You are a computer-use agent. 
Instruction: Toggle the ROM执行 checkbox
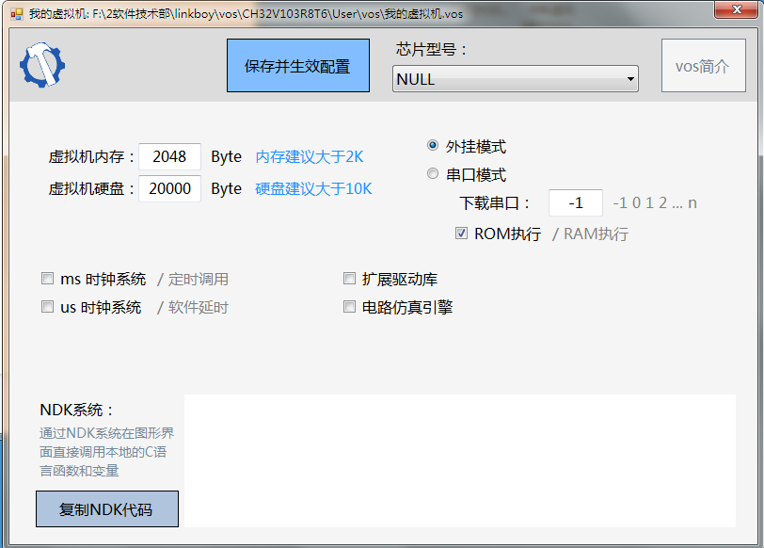tap(461, 234)
